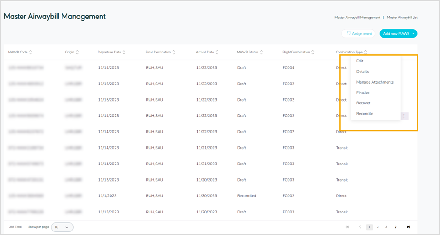Expand the Add new MAWB dropdown arrow
The width and height of the screenshot is (440, 235).
413,34
